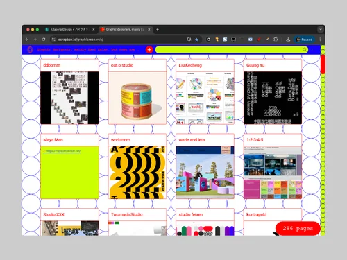Click the yellow-green search field
347x260 pixels.
click(232, 49)
